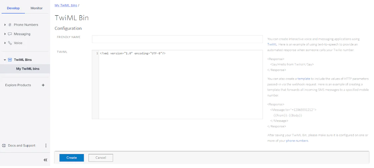Viewport: 374px width, 168px height.
Task: Click line number 1 in editor gutter
Action: click(97, 54)
